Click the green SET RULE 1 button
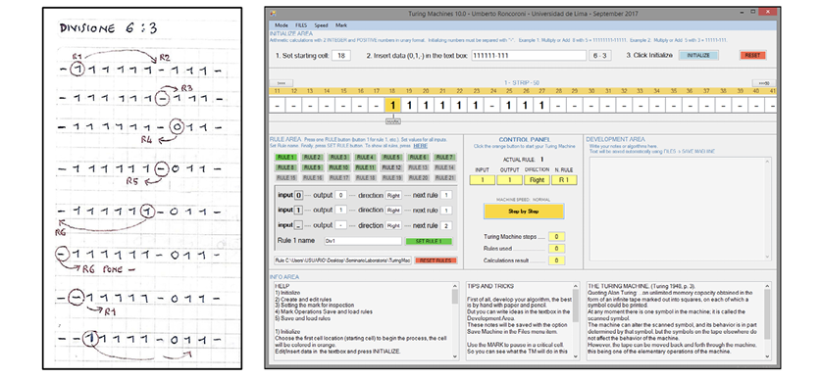 429,241
